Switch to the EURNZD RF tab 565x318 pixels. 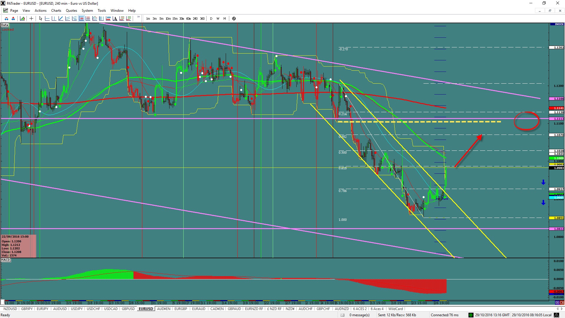coord(254,309)
